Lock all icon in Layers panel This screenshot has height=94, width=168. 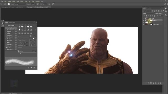[x=154, y=16]
